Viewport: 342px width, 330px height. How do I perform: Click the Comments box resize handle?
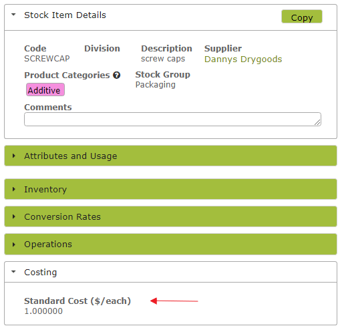(317, 122)
